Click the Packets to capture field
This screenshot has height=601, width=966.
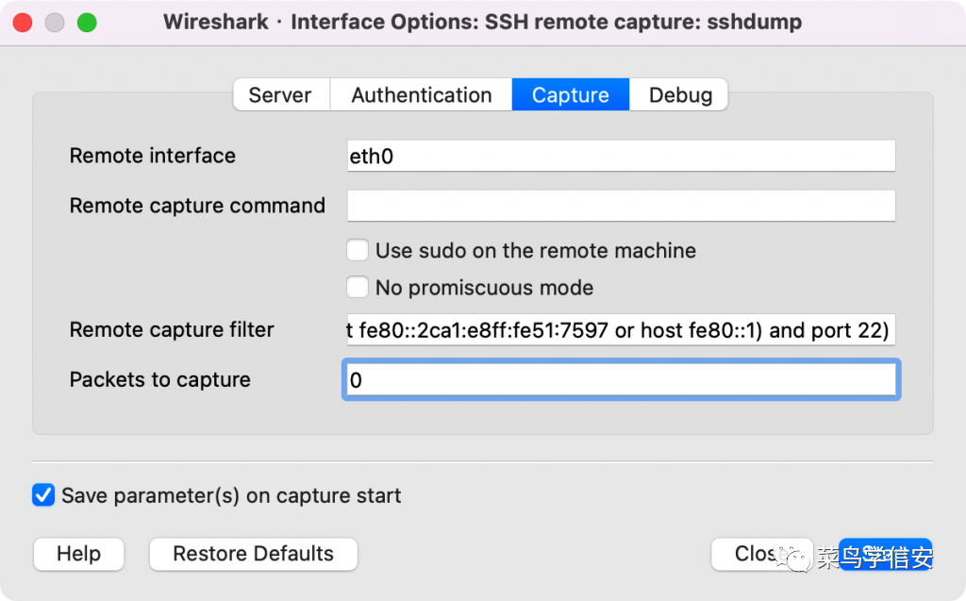(x=621, y=379)
